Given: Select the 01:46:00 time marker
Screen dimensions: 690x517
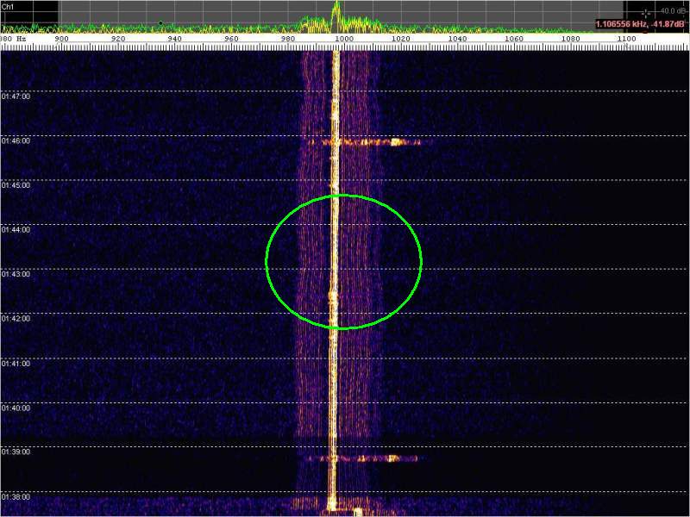Looking at the screenshot, I should pyautogui.click(x=16, y=140).
